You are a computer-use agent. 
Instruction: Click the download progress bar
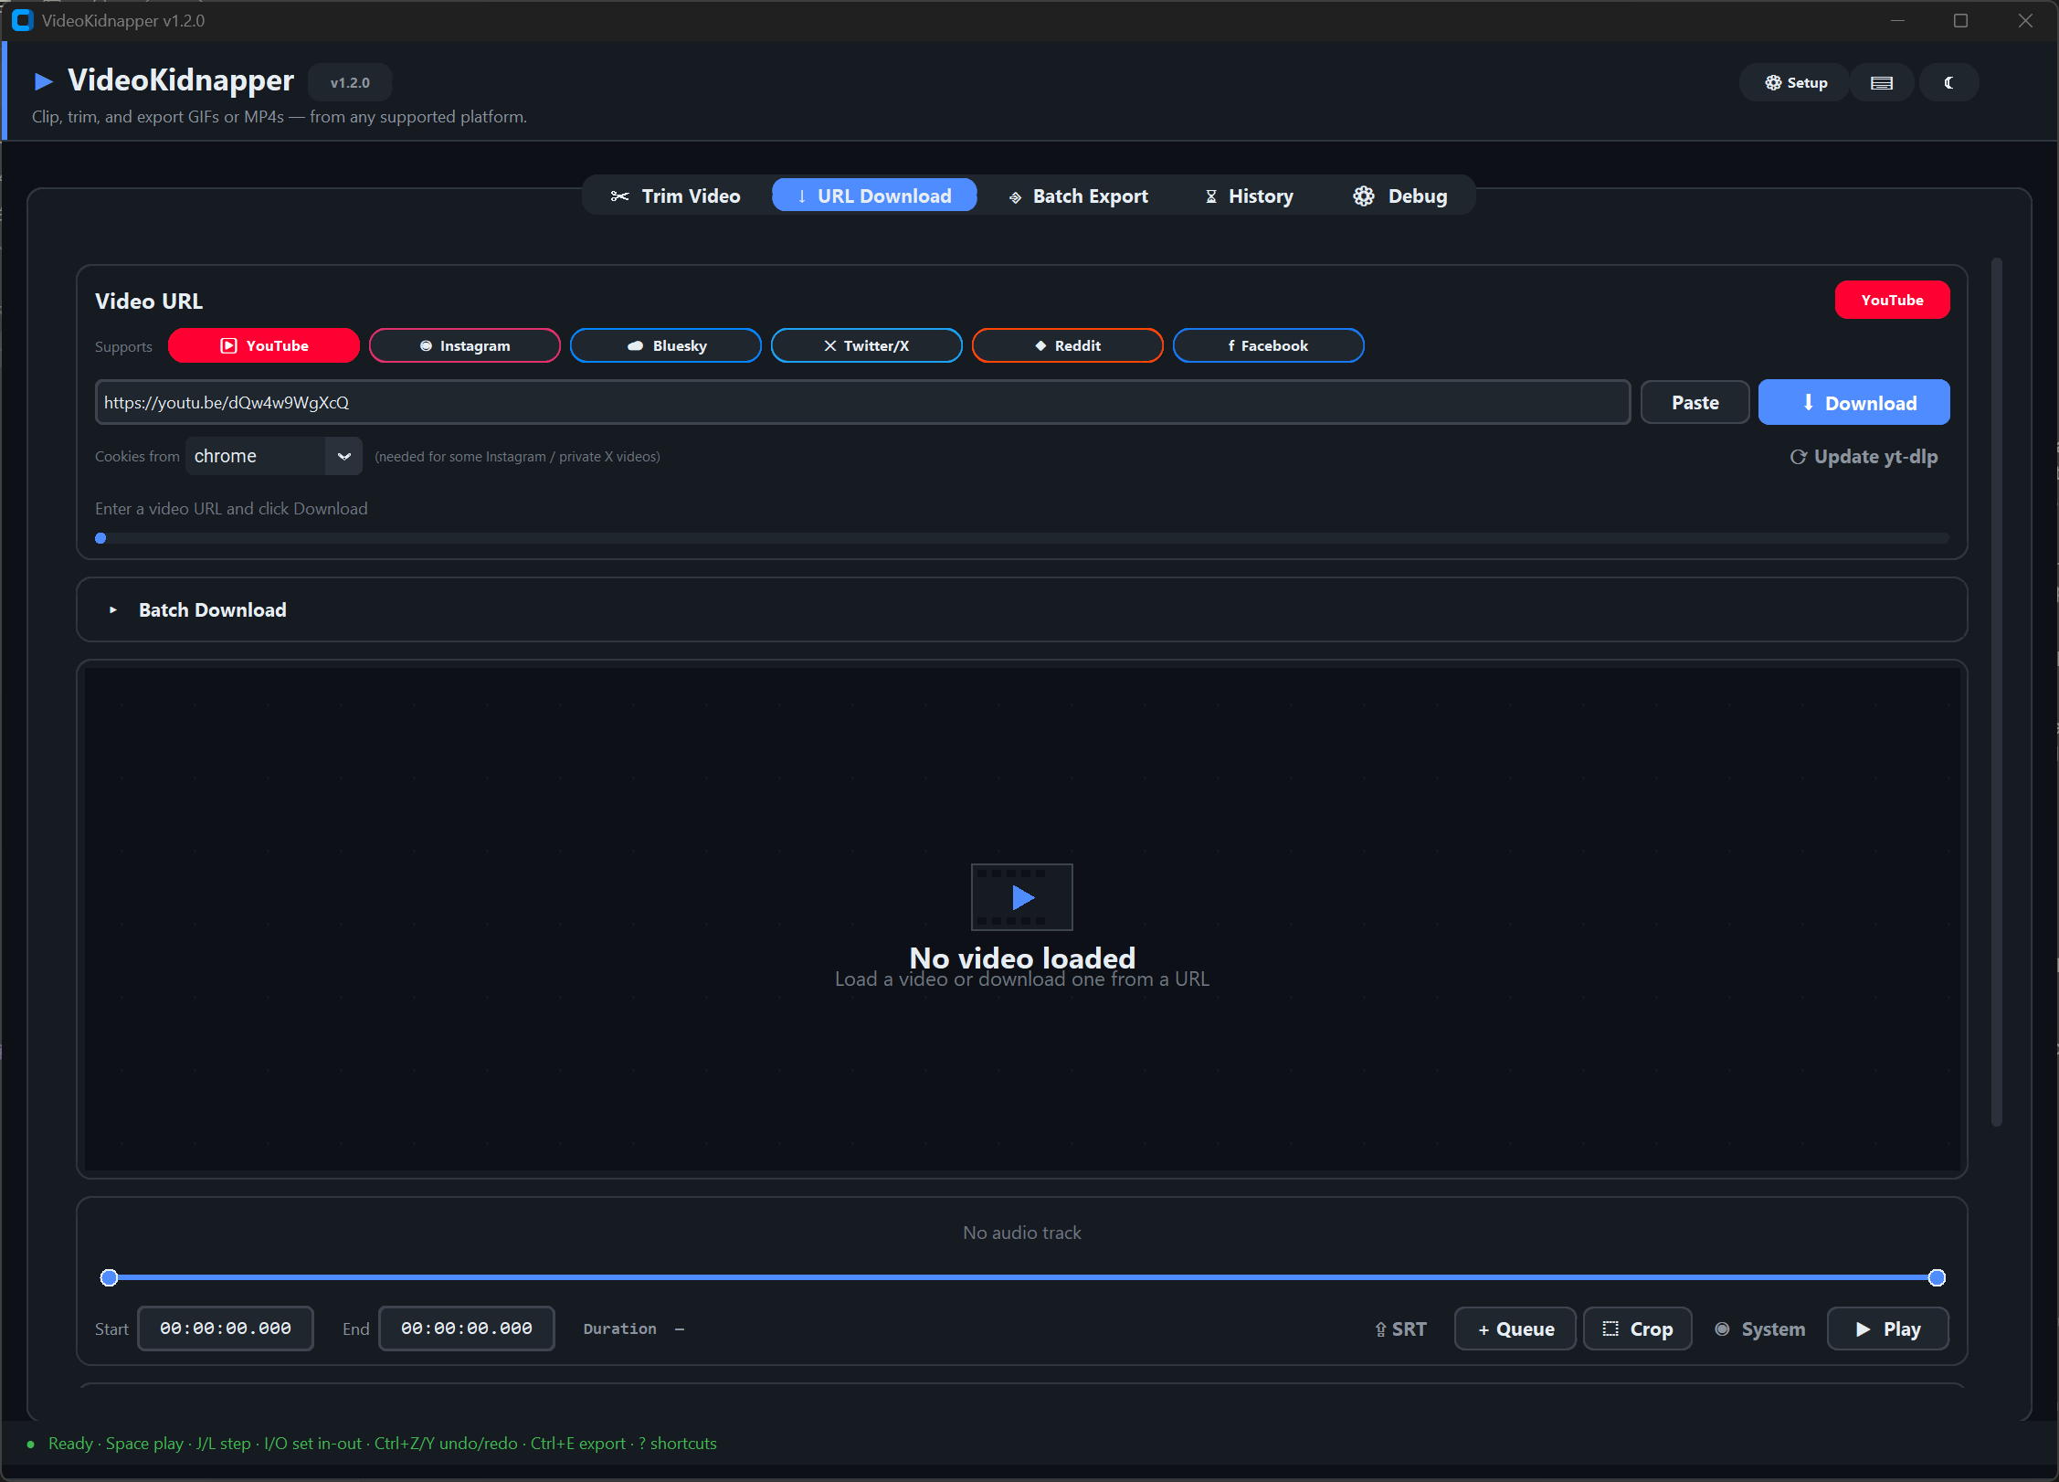pos(1022,538)
